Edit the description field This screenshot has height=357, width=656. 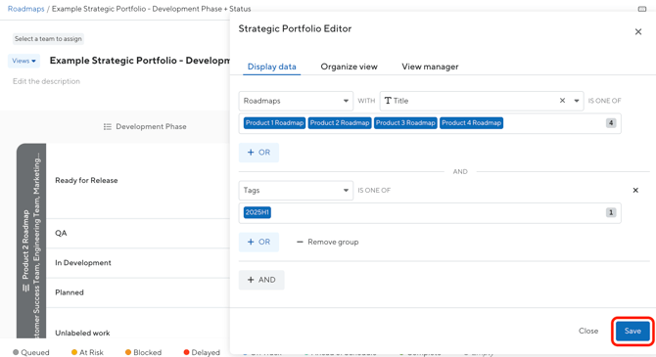tap(46, 81)
